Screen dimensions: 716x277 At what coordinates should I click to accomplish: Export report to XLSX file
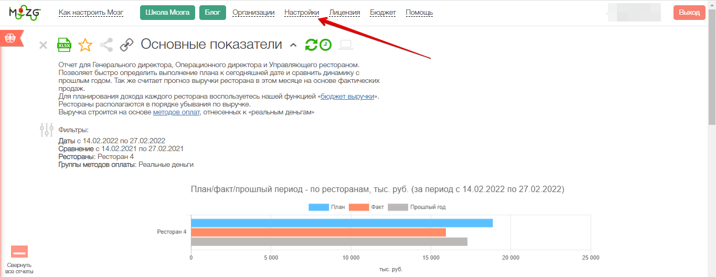point(64,45)
